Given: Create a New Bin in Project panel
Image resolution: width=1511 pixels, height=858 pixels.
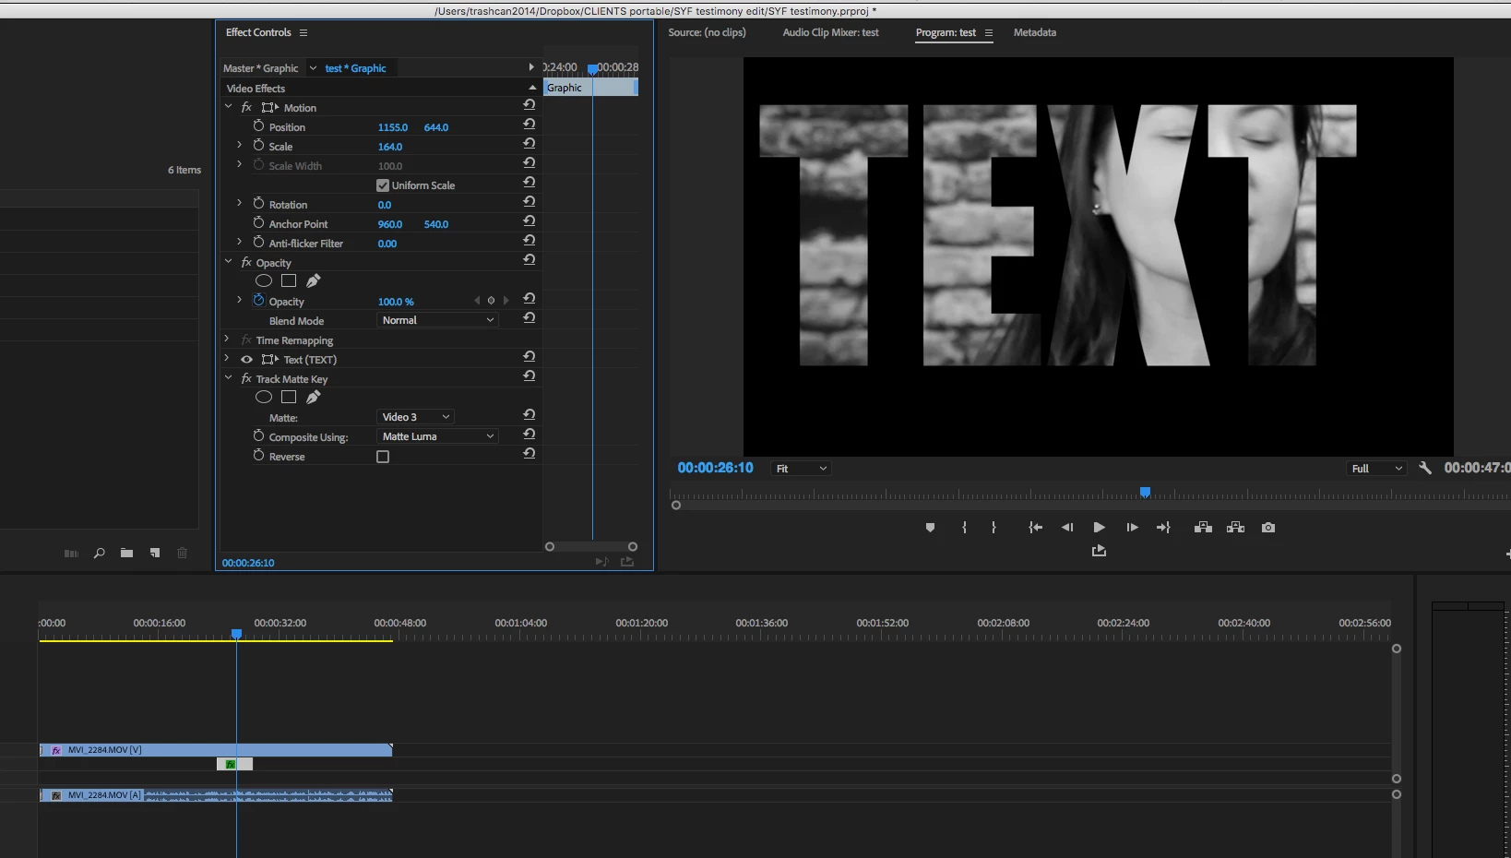Looking at the screenshot, I should tap(126, 554).
